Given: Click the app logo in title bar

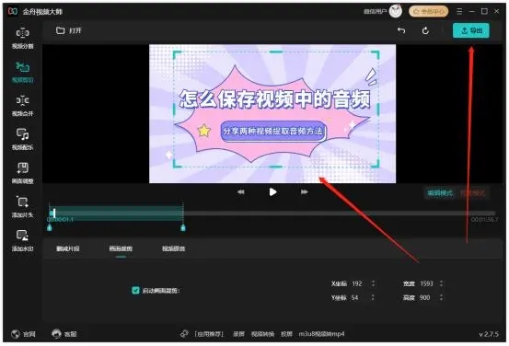Looking at the screenshot, I should (x=13, y=11).
